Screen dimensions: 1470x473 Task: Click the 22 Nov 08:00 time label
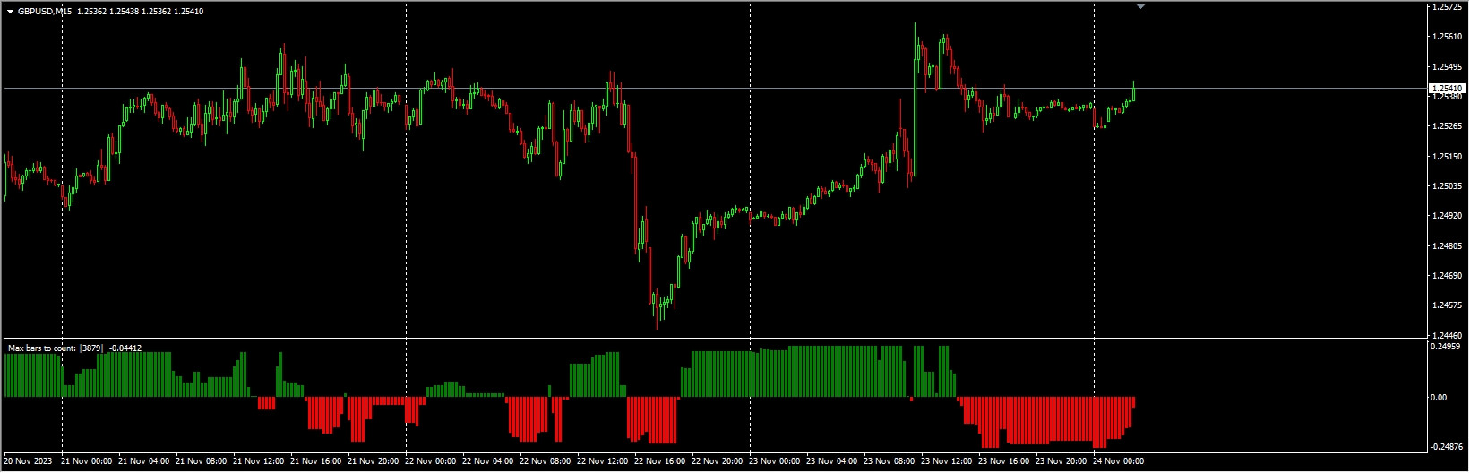pyautogui.click(x=546, y=462)
